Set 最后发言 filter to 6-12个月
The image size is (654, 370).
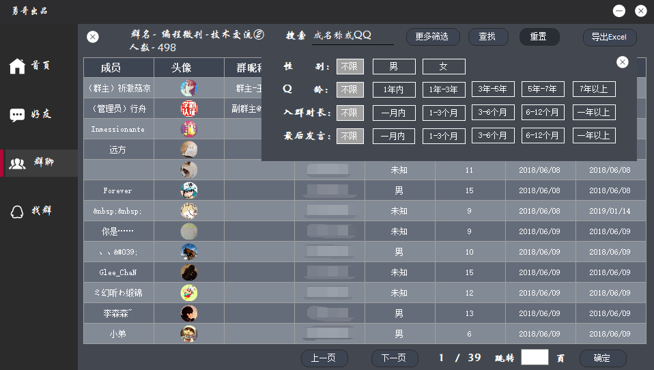coord(543,136)
